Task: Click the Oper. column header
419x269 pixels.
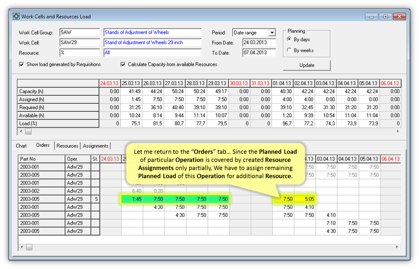Action: 78,159
